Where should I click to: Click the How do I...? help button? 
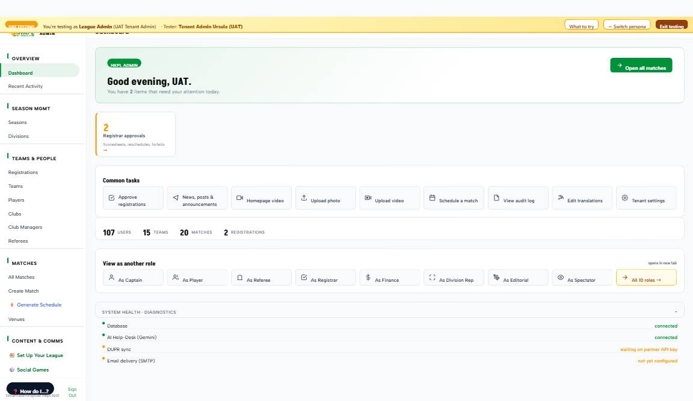tap(30, 390)
